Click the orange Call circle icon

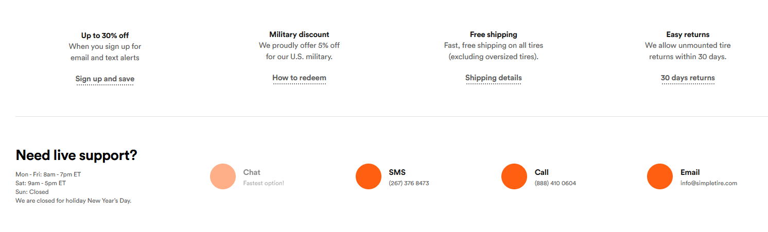tap(514, 176)
